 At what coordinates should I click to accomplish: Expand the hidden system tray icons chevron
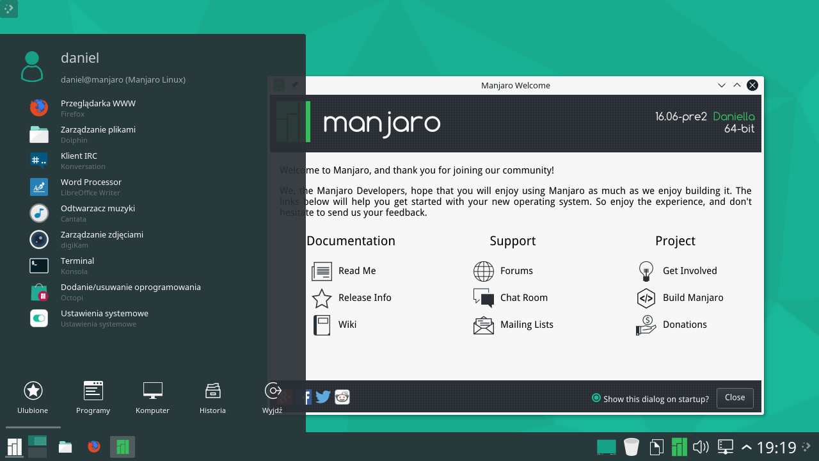point(745,447)
